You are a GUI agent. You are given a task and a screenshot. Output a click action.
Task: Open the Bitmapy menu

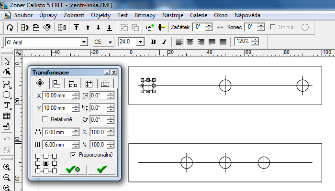145,15
